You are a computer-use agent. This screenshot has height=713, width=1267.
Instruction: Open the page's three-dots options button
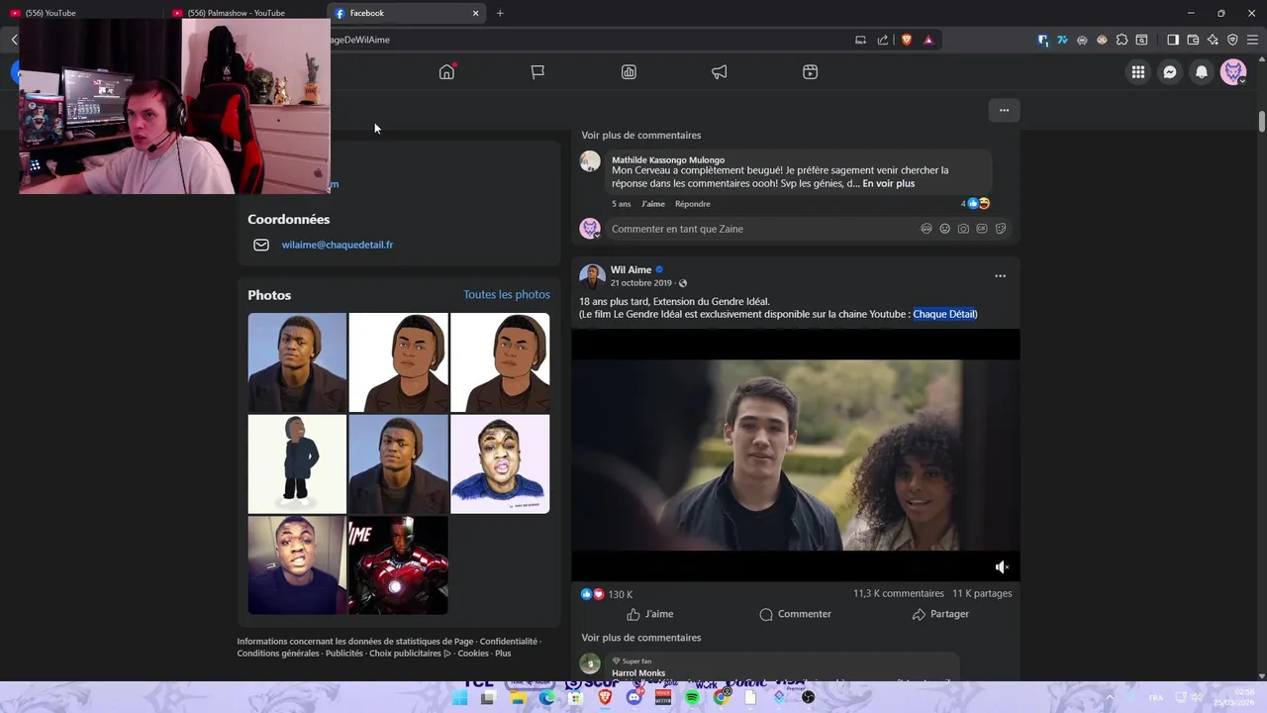coord(1004,110)
